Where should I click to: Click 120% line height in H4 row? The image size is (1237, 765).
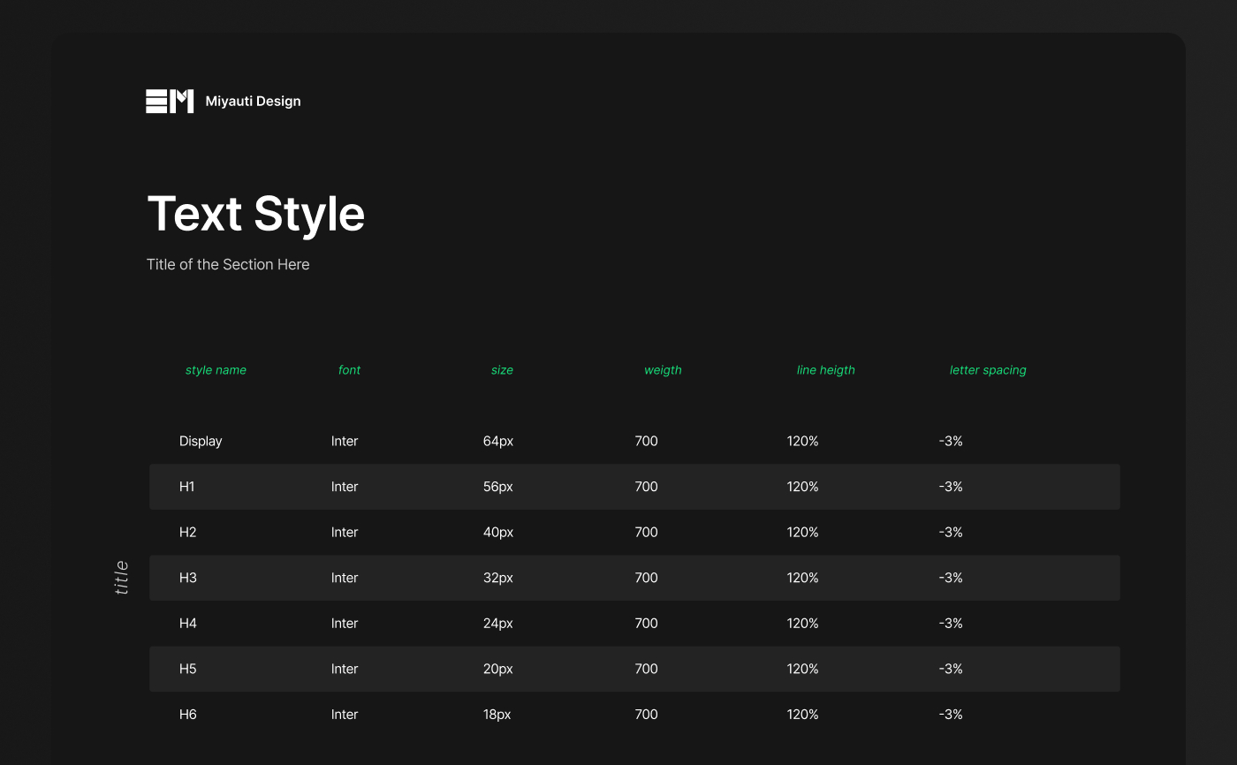[x=802, y=624]
